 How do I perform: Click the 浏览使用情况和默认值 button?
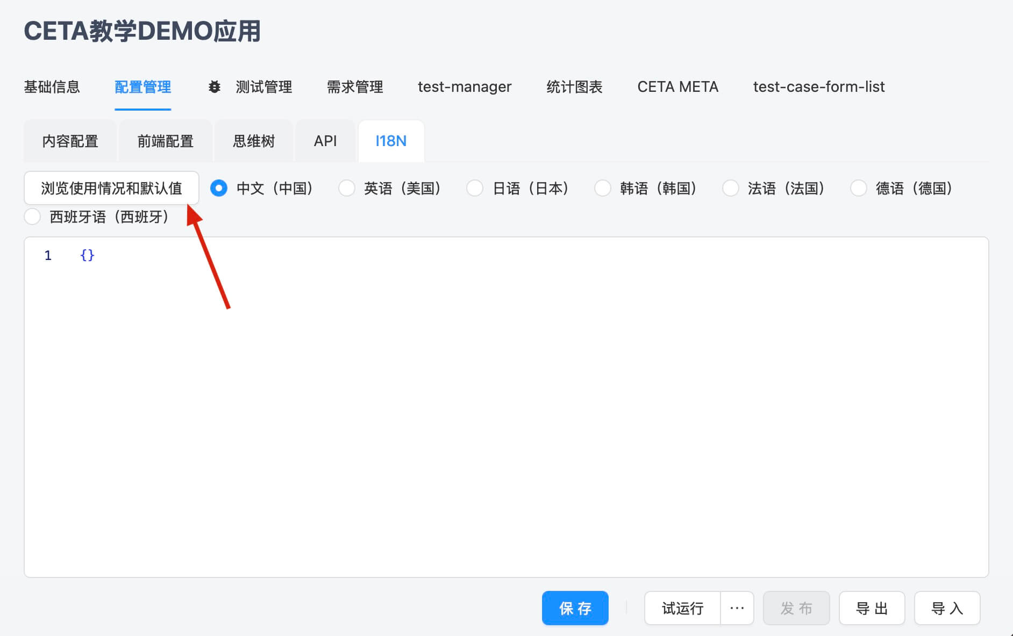111,188
